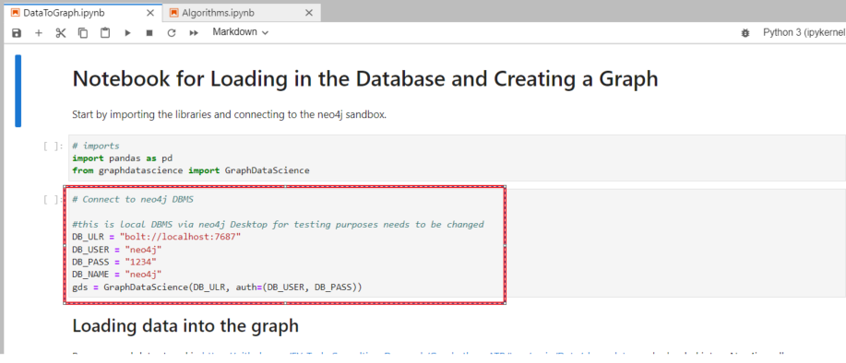846x363 pixels.
Task: Close the DataToGraph.ipynb tab
Action: tap(151, 13)
